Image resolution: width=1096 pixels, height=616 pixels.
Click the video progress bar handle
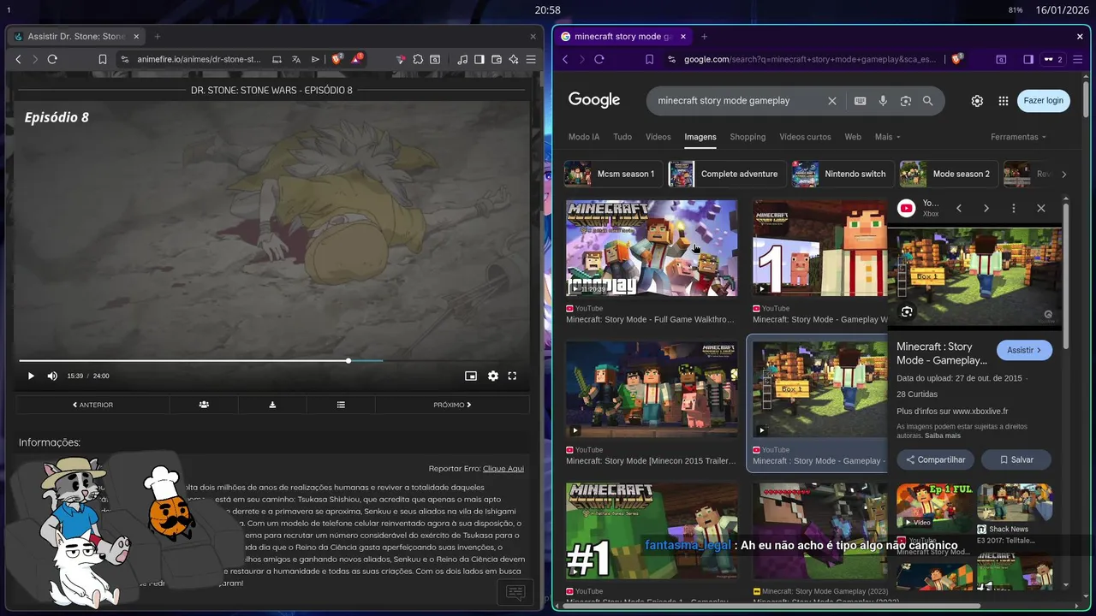coord(348,360)
